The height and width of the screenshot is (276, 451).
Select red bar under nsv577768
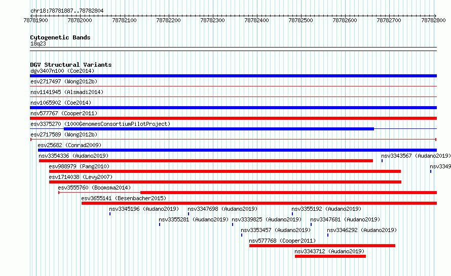[322, 246]
